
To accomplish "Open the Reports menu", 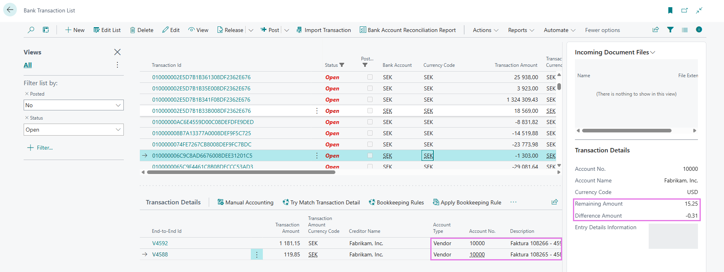I will click(521, 30).
